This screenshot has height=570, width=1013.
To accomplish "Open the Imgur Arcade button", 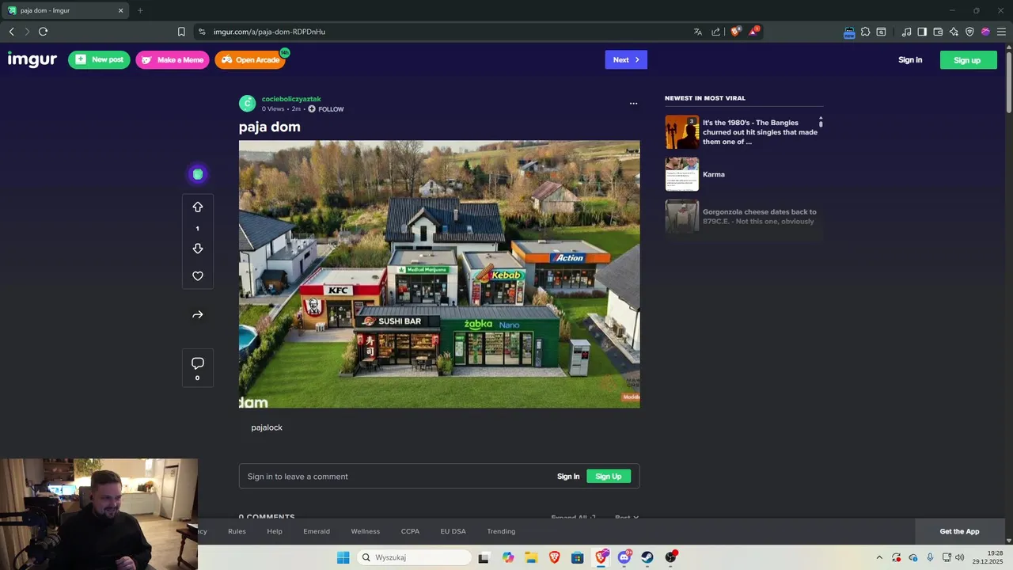I will pyautogui.click(x=250, y=59).
